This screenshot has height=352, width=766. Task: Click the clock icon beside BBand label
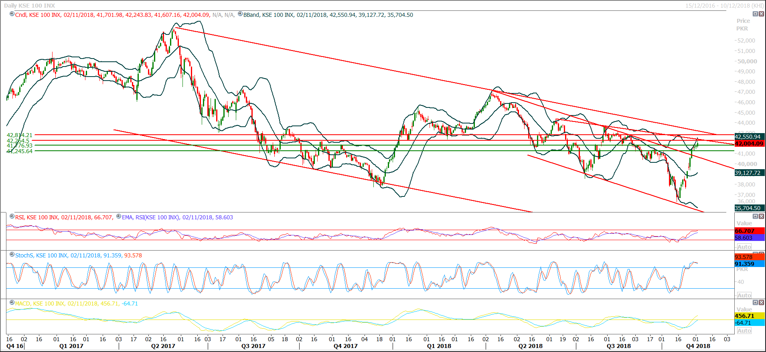pyautogui.click(x=240, y=14)
